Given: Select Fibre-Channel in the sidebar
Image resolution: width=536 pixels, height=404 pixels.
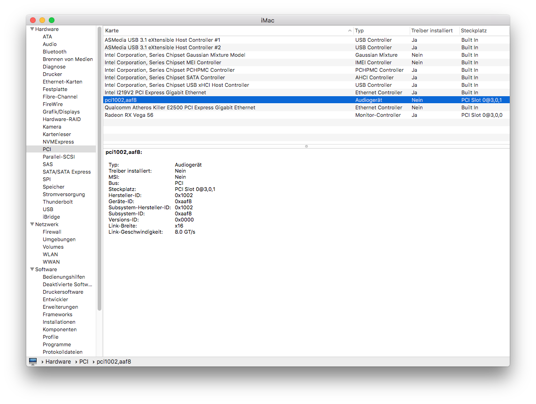Looking at the screenshot, I should click(x=60, y=97).
